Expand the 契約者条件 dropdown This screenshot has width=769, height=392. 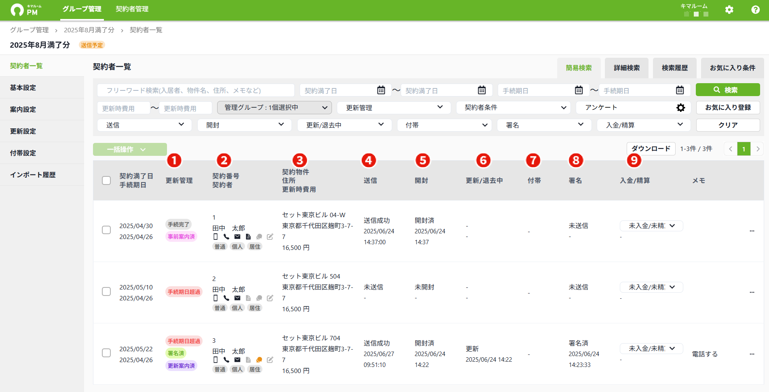(x=513, y=108)
